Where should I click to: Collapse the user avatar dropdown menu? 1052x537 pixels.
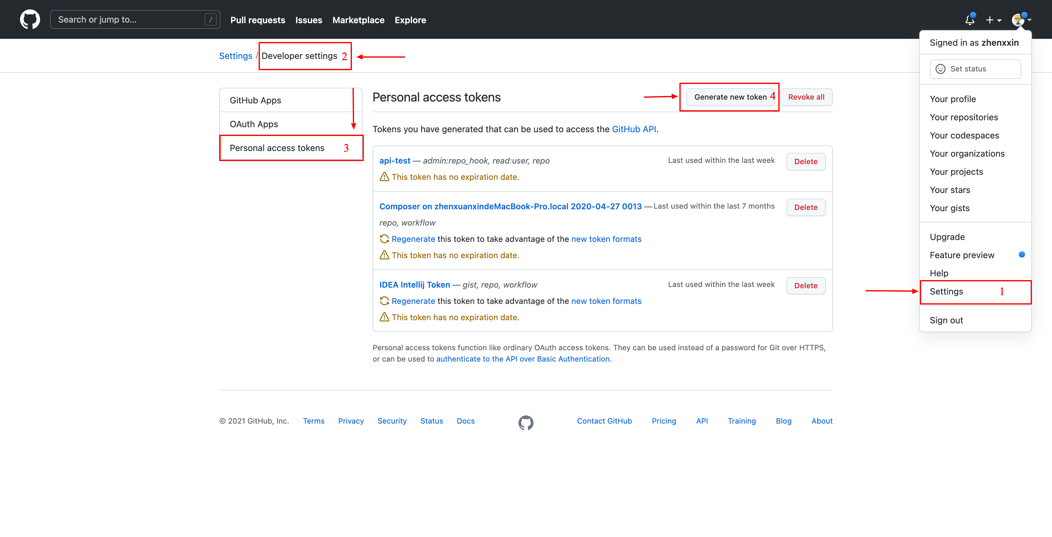coord(1021,20)
